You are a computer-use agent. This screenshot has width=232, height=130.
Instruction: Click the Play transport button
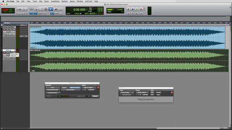click(137, 9)
